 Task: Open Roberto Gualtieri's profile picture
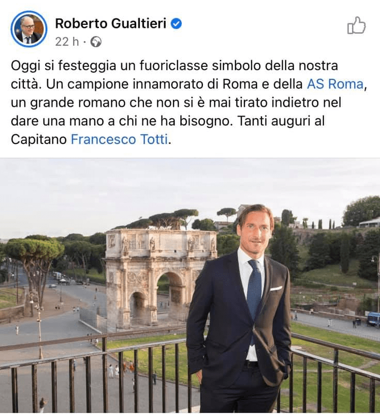pos(29,29)
